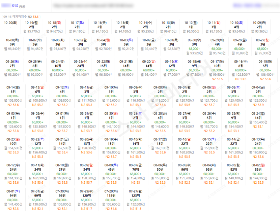This screenshot has width=280, height=213.
Task: Select the 10-20(화) date header
Action: (10, 23)
